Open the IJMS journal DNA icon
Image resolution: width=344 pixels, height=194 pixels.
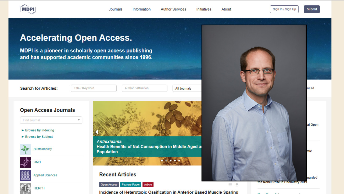pos(25,163)
